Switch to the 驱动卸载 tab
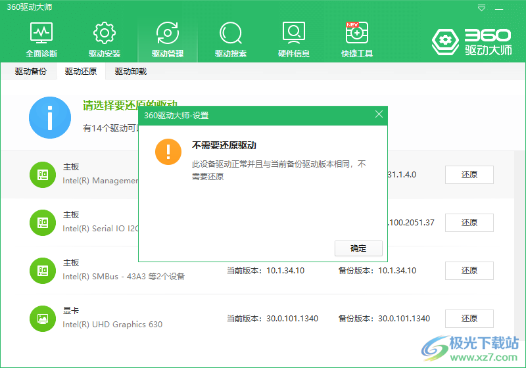 (x=130, y=71)
